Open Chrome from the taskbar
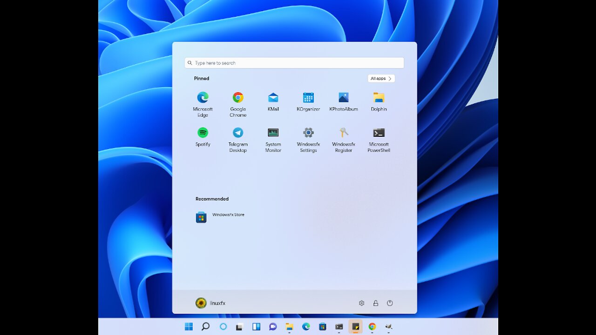 372,327
